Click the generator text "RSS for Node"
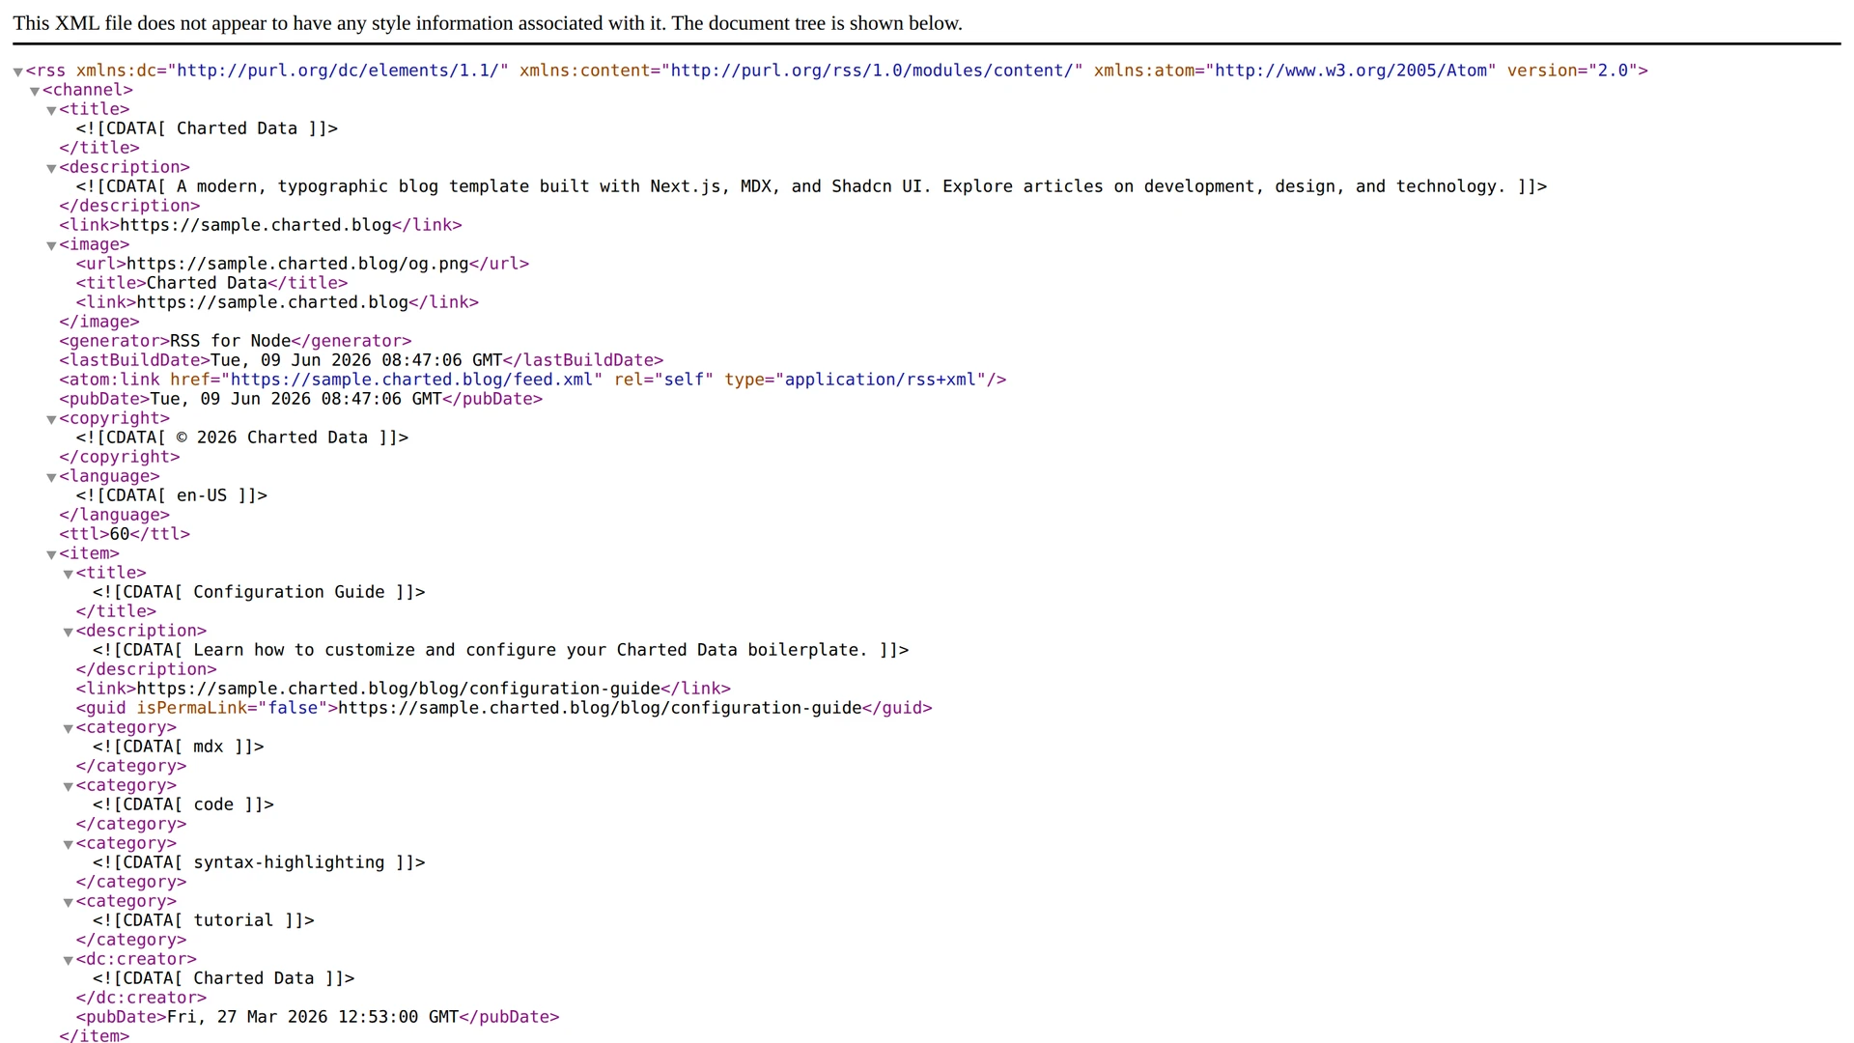The image size is (1854, 1043). (230, 341)
